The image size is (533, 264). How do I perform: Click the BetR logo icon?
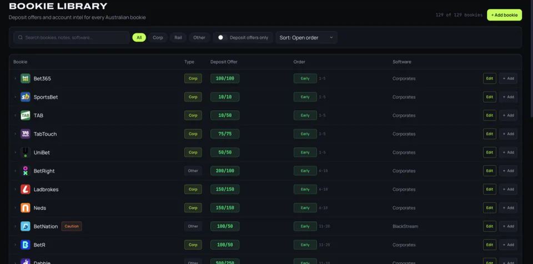(x=26, y=245)
